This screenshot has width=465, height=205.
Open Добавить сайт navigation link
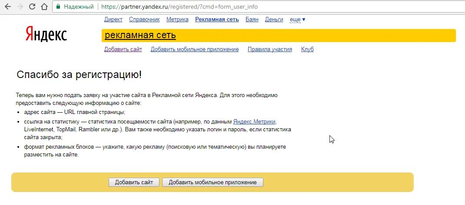[123, 49]
